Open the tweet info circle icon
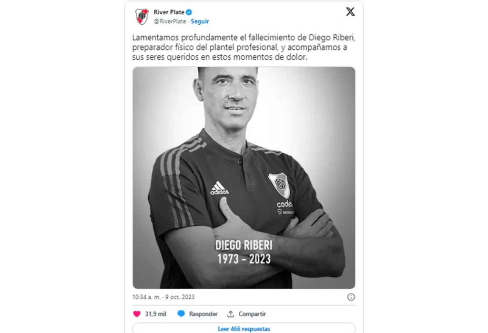This screenshot has width=488, height=333. point(351,297)
